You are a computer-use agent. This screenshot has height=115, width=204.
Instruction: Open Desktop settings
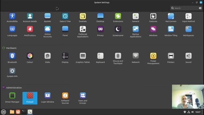coord(100,18)
